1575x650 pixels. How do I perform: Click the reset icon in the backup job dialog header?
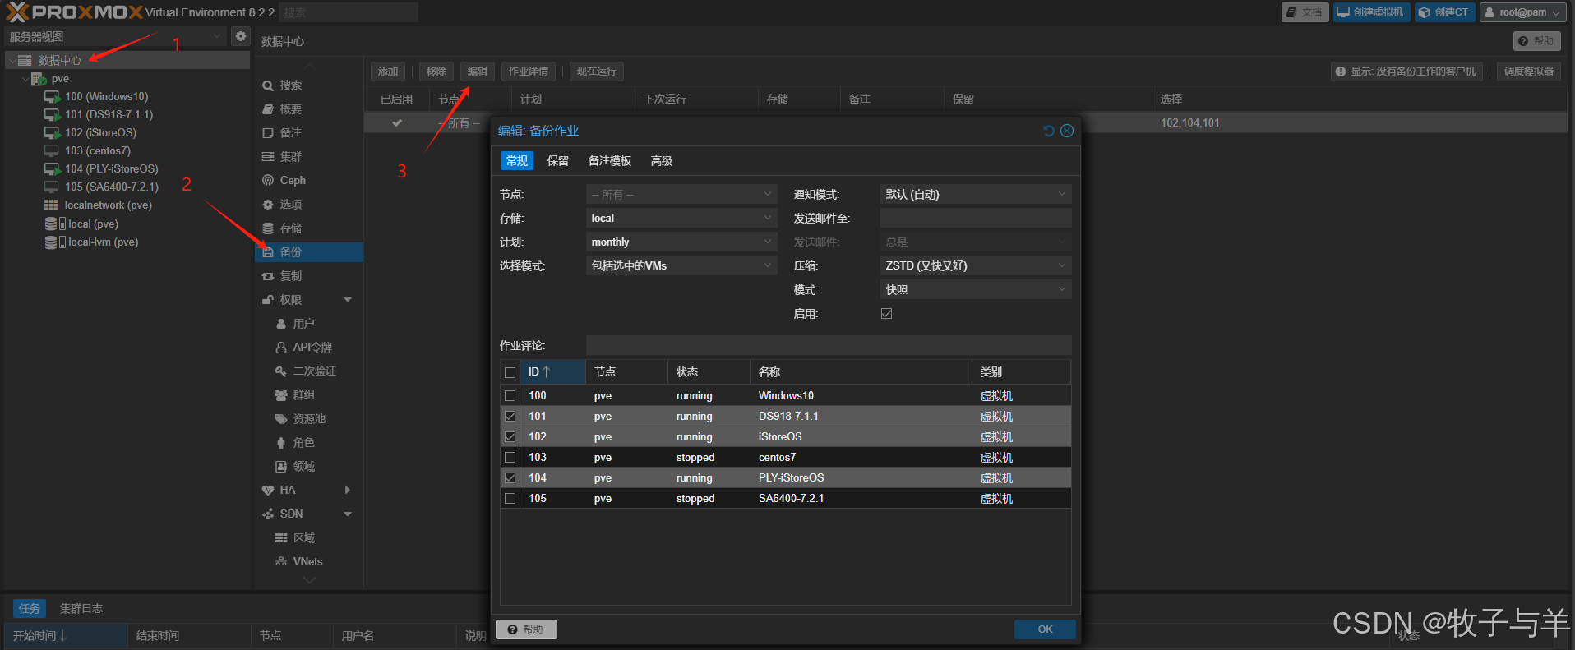pos(1048,131)
